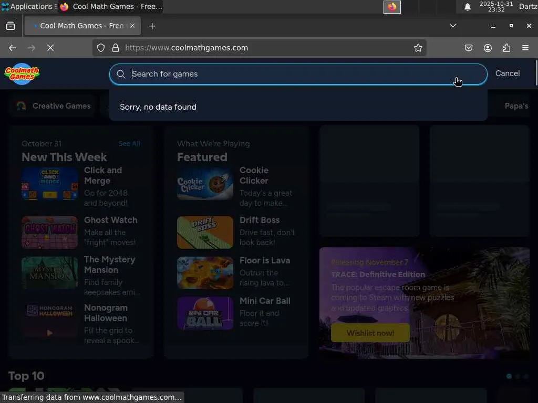Click the page vertical scrollbar
538x403 pixels.
[536, 72]
